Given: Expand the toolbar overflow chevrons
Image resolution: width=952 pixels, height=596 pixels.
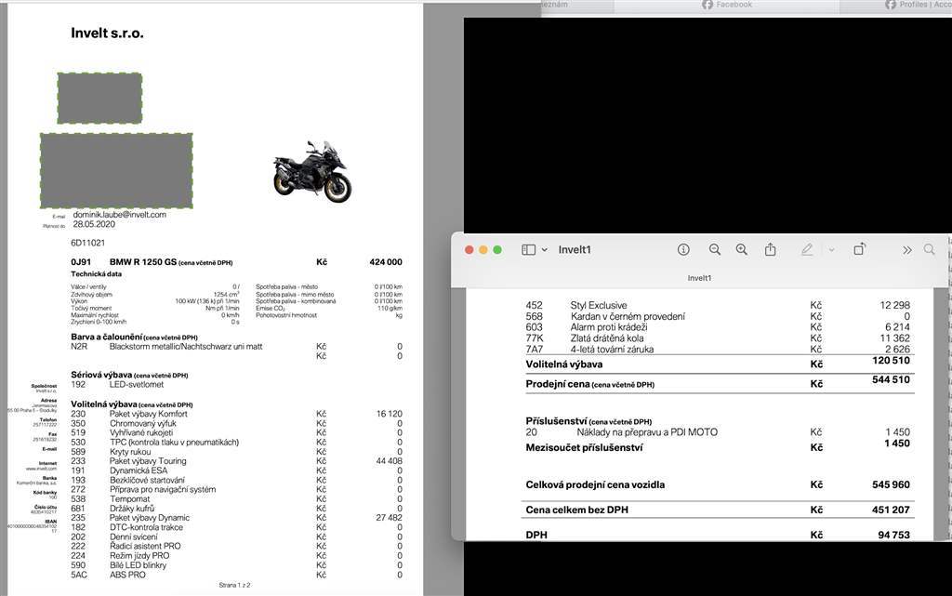Looking at the screenshot, I should 906,250.
